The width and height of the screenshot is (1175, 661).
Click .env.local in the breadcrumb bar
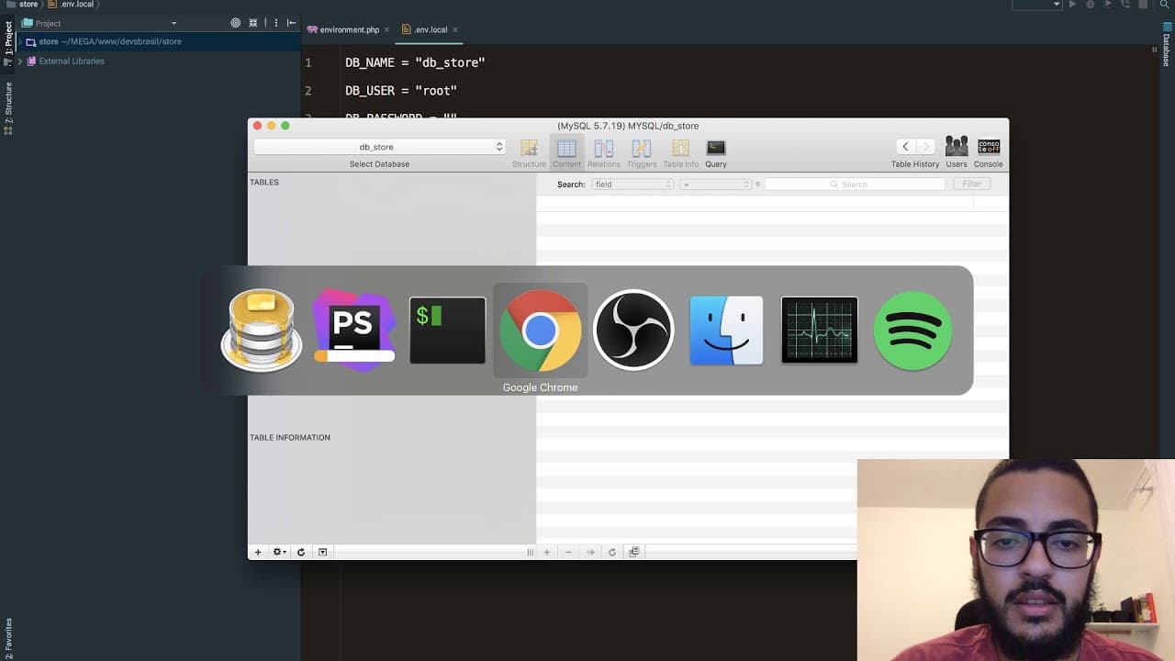tap(78, 5)
